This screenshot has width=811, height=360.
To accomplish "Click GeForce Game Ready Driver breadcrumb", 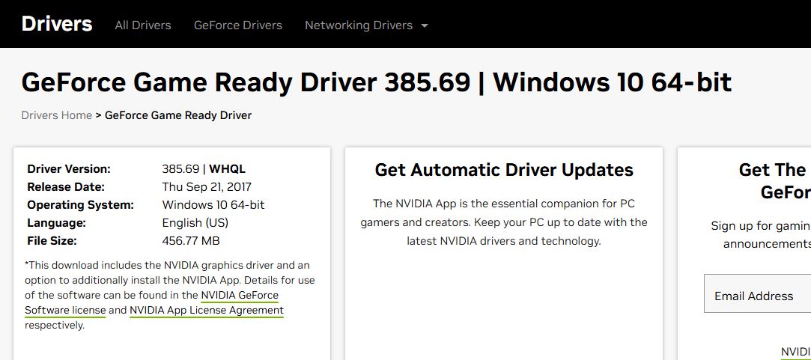I will pyautogui.click(x=178, y=115).
